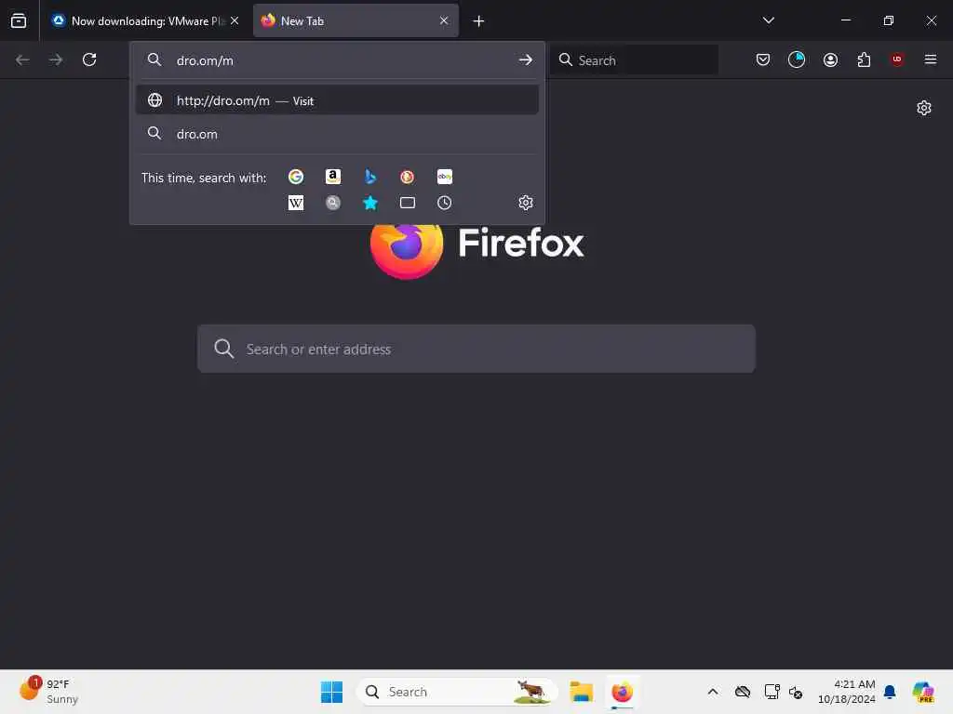Image resolution: width=953 pixels, height=714 pixels.
Task: Open the weather widget showing 92°F
Action: pyautogui.click(x=48, y=691)
